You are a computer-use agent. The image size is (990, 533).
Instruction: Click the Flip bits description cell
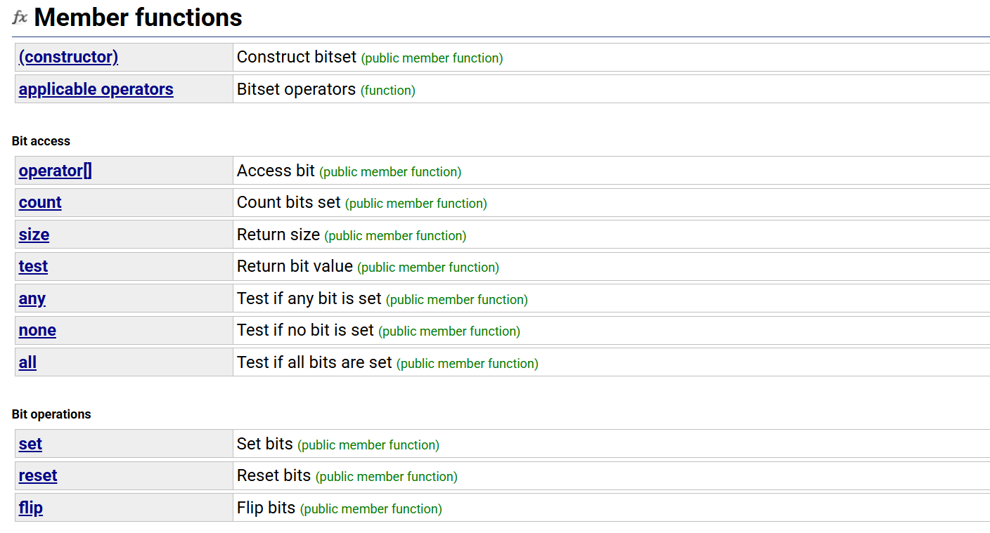pyautogui.click(x=266, y=508)
